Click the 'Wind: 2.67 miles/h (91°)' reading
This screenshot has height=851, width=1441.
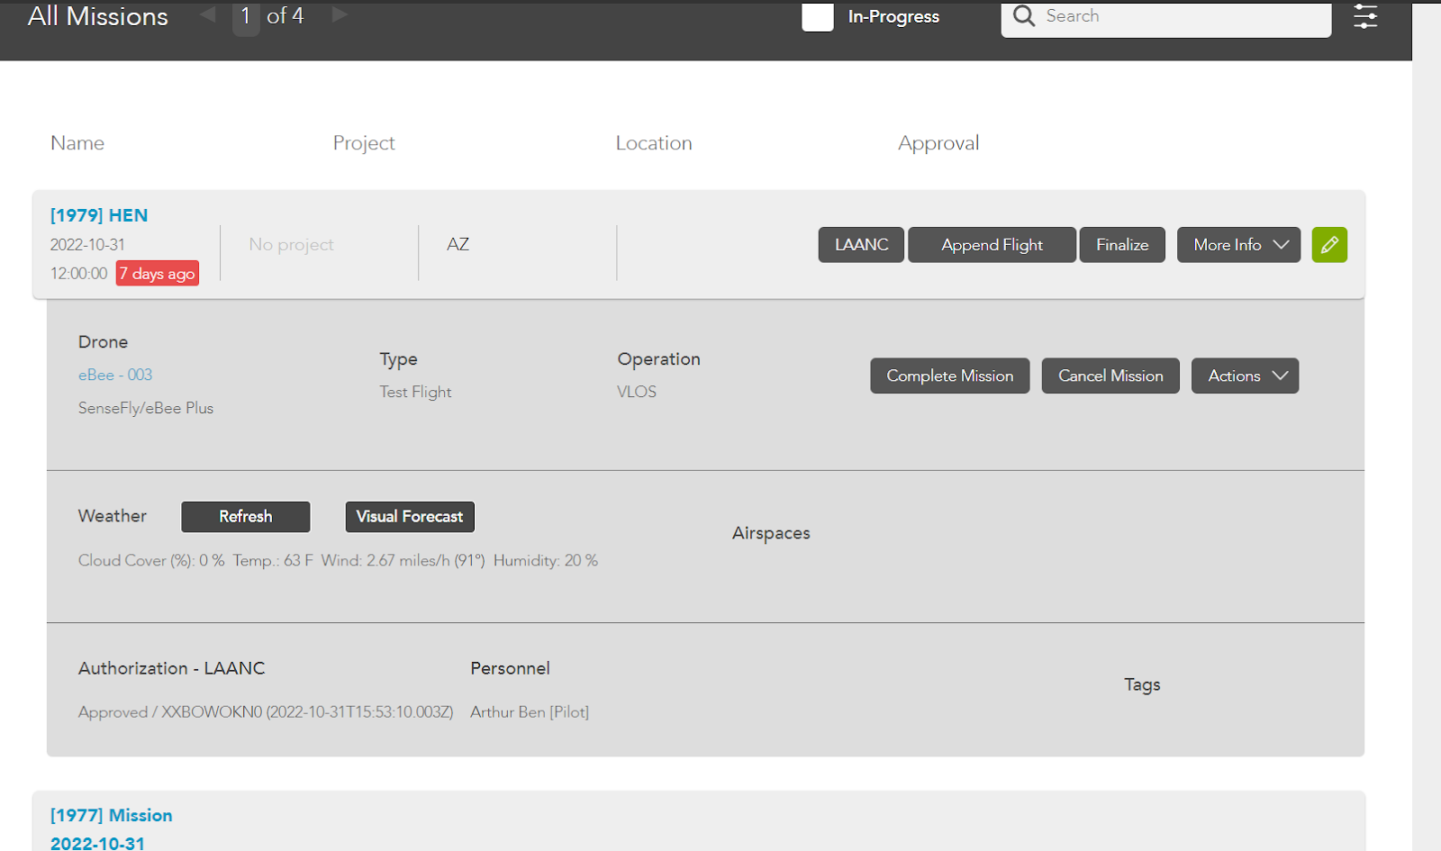(x=403, y=561)
